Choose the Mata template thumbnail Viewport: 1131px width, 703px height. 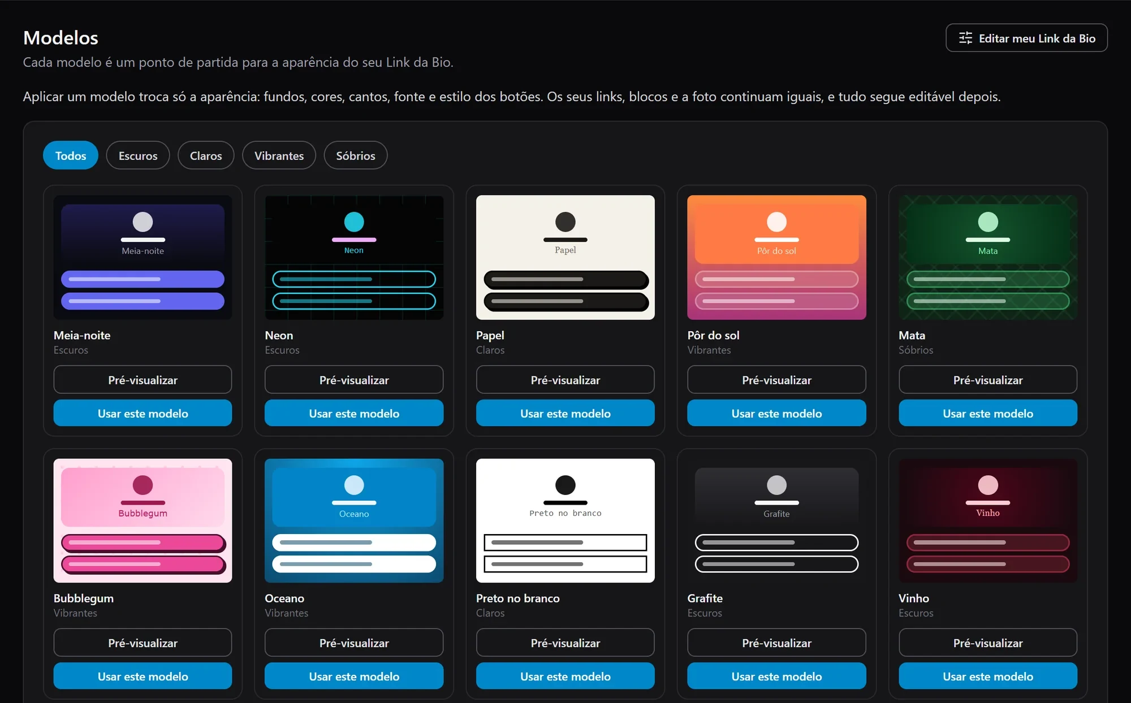(988, 257)
